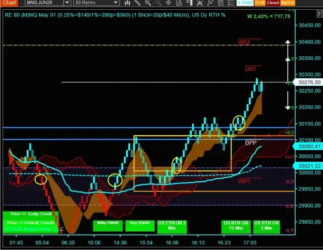Click the WR2 level label

click(x=244, y=42)
